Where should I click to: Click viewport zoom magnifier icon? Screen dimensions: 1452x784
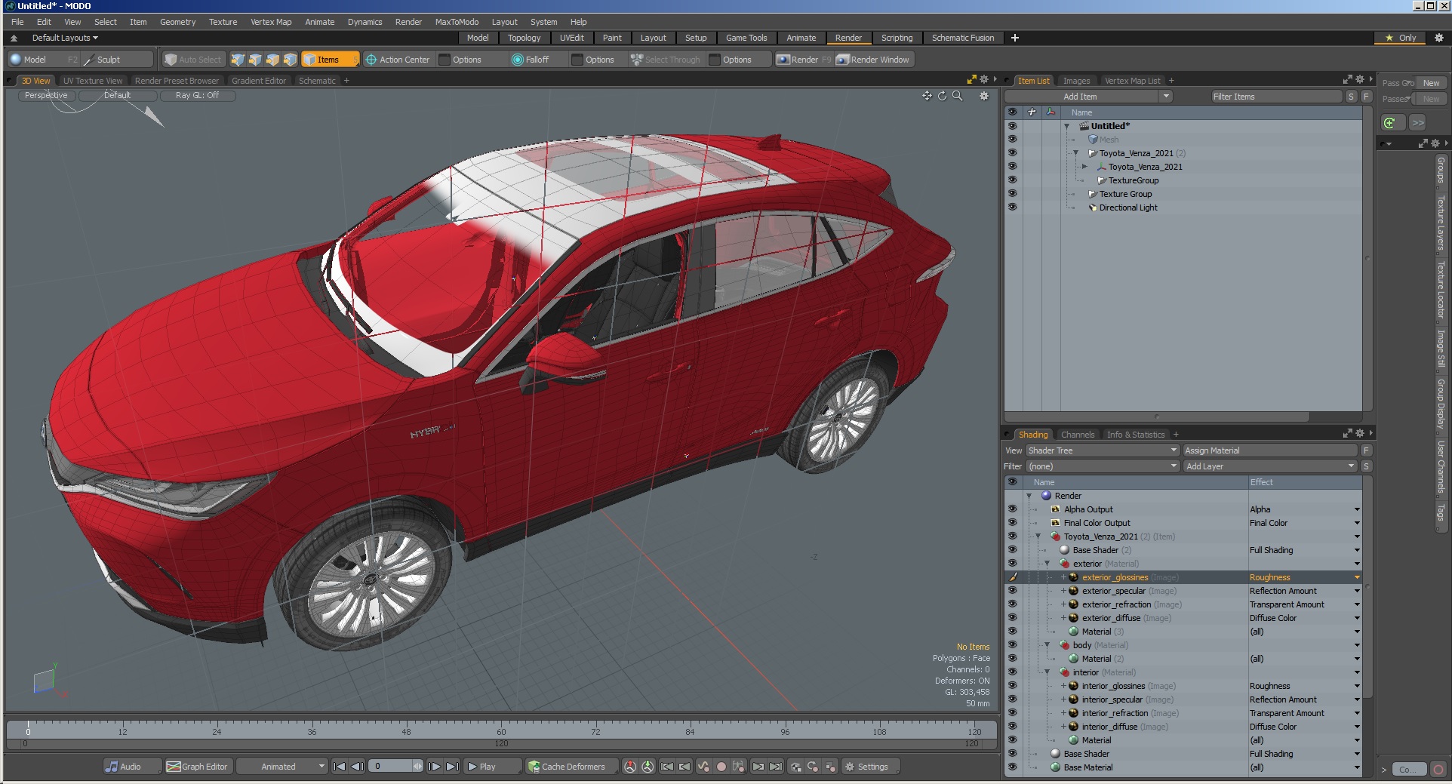(x=958, y=96)
